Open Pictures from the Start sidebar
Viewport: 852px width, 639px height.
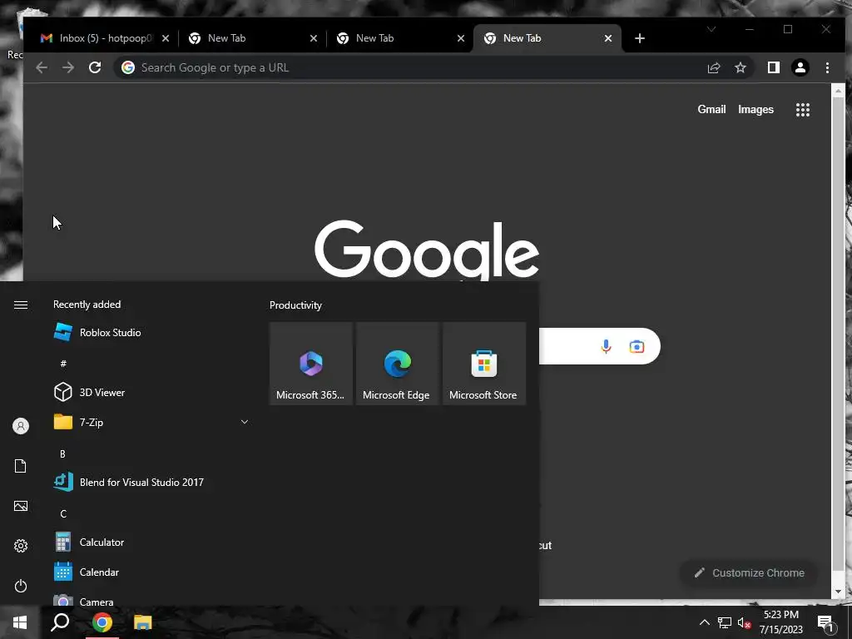[21, 506]
